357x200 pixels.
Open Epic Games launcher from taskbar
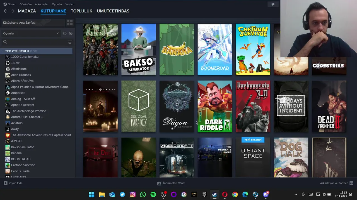coord(204,194)
